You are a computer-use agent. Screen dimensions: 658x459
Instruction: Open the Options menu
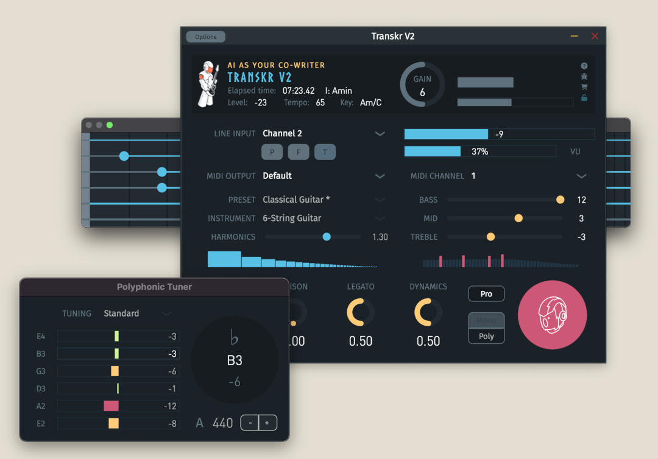[205, 36]
